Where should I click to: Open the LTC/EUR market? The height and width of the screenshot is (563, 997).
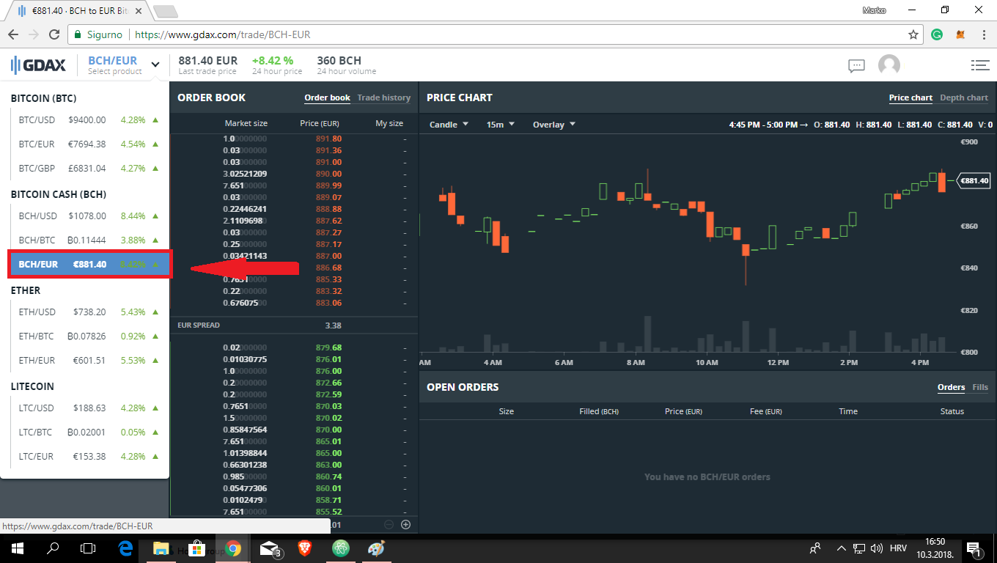pos(89,457)
